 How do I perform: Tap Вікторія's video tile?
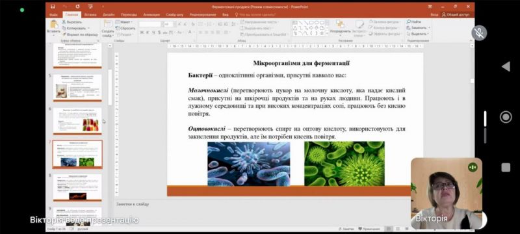tap(447, 193)
